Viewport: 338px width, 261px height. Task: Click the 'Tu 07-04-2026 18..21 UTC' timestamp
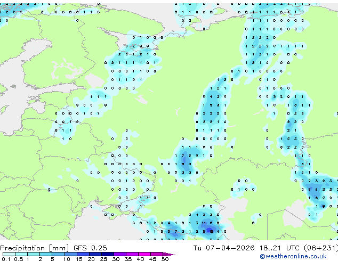click(x=246, y=248)
